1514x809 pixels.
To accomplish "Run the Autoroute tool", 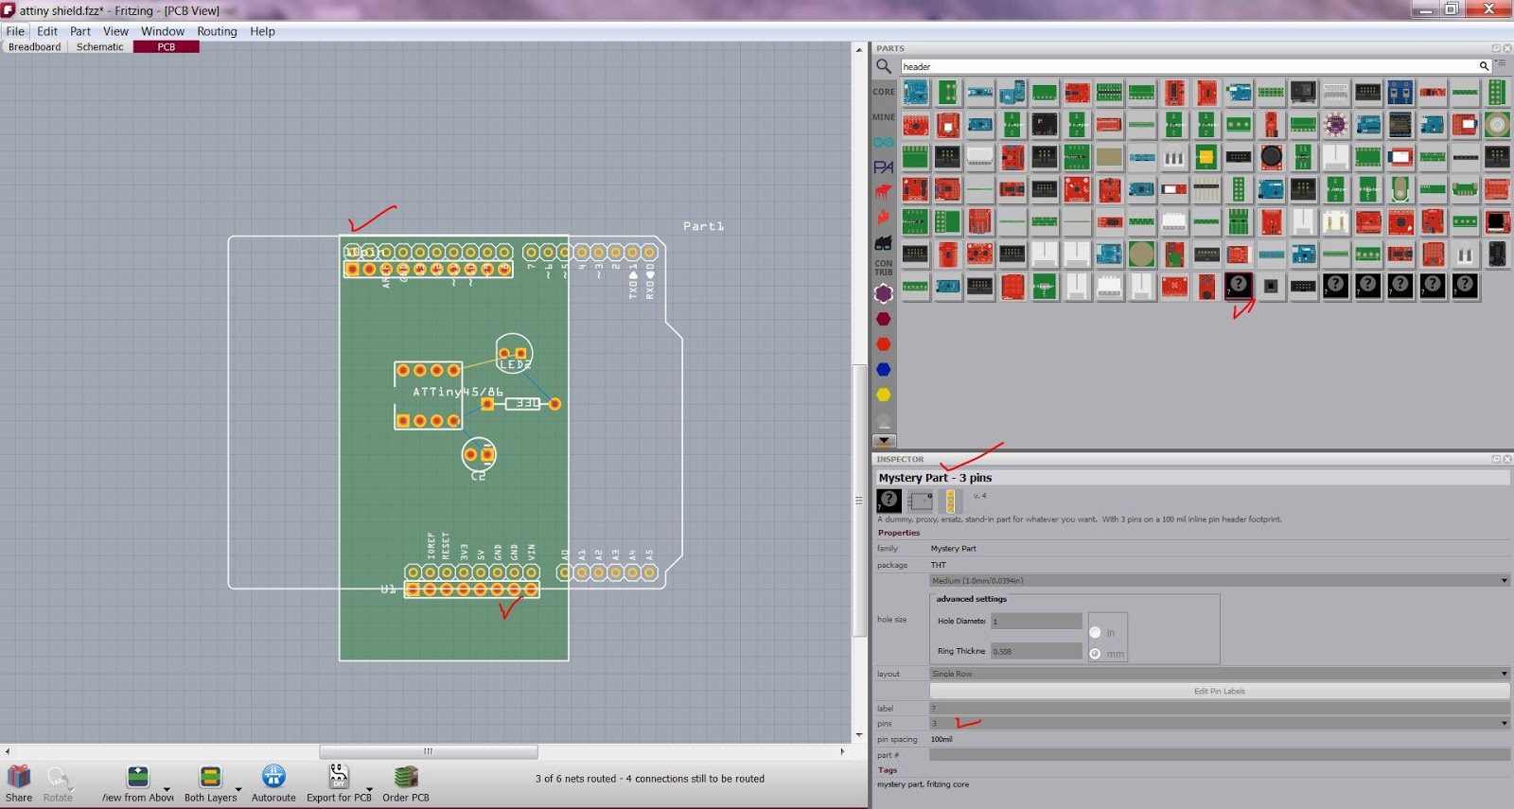I will [273, 777].
